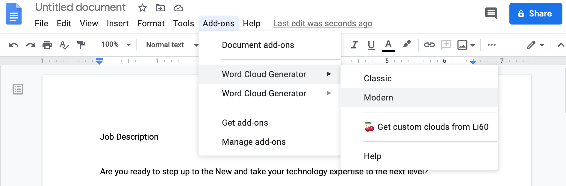Select the paint format tool
This screenshot has width=566, height=186.
point(81,45)
